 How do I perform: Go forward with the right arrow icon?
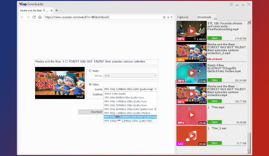pos(28,17)
